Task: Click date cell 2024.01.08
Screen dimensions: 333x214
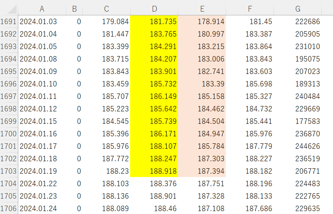Action: coord(42,59)
